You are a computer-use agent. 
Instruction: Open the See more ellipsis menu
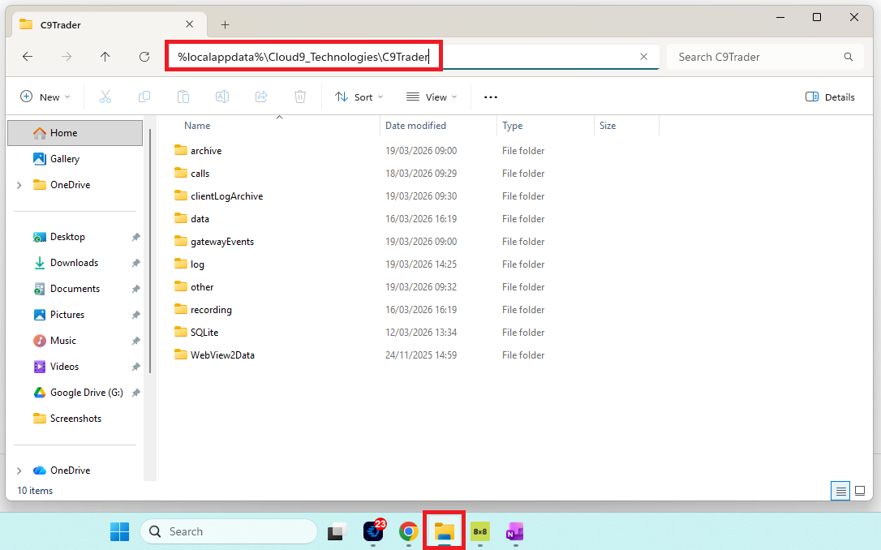tap(491, 97)
